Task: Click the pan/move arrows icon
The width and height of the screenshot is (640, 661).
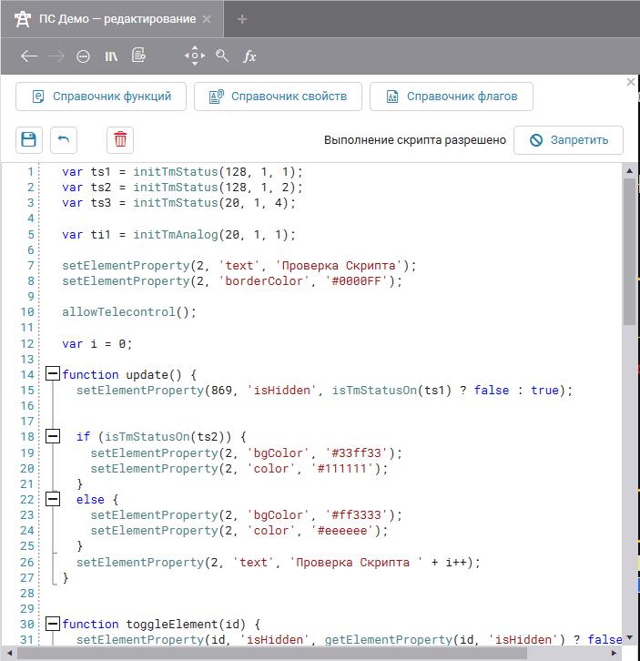Action: [195, 56]
